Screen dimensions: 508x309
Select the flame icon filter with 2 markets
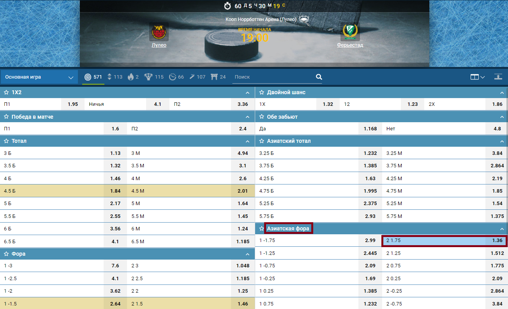(131, 77)
